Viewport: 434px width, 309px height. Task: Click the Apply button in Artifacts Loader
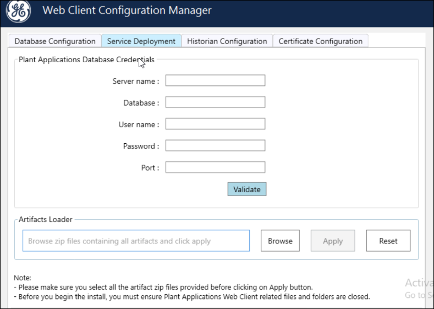pyautogui.click(x=333, y=241)
